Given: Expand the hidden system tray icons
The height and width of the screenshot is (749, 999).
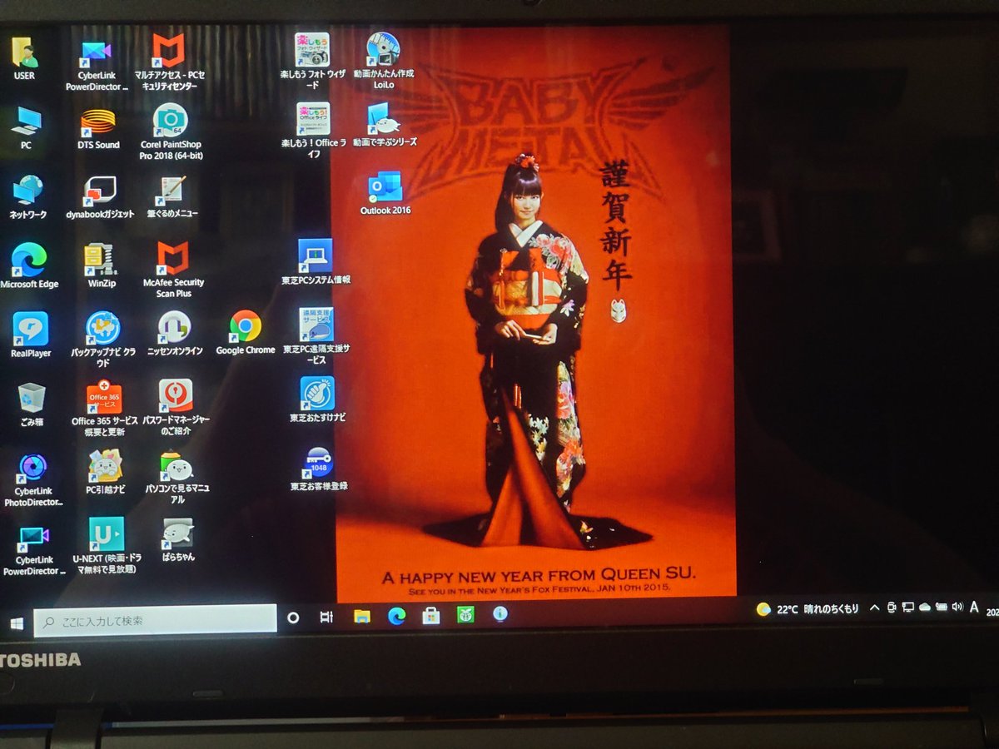Looking at the screenshot, I should [x=874, y=608].
